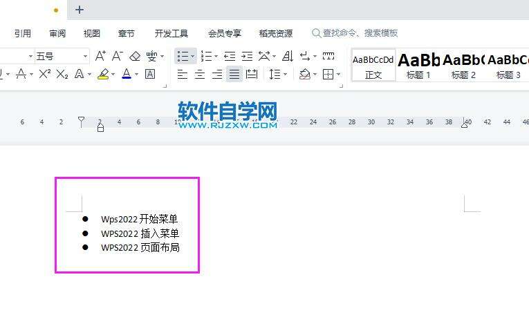The width and height of the screenshot is (529, 317).
Task: Expand the font name dropdown arrow
Action: click(30, 56)
